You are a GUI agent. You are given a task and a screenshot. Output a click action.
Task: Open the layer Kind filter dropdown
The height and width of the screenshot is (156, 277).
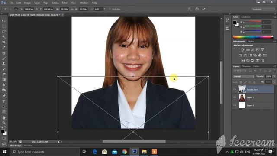point(240,71)
